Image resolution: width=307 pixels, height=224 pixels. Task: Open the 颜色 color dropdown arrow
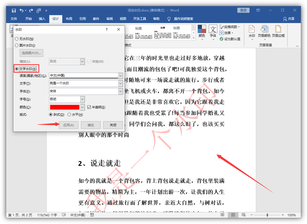pos(82,107)
